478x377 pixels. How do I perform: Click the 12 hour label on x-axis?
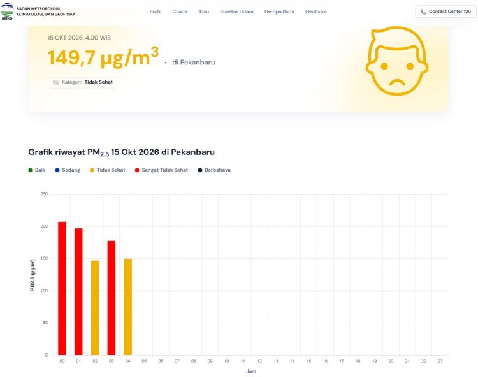click(x=259, y=361)
